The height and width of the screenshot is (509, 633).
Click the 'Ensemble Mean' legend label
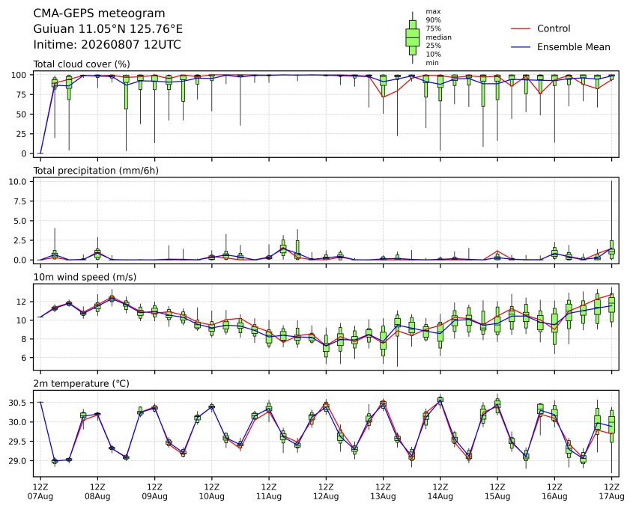573,47
